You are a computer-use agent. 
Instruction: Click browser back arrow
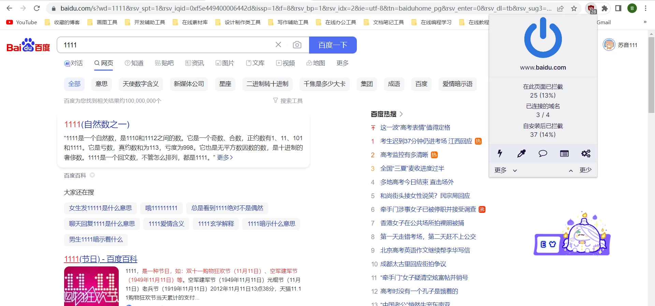9,8
